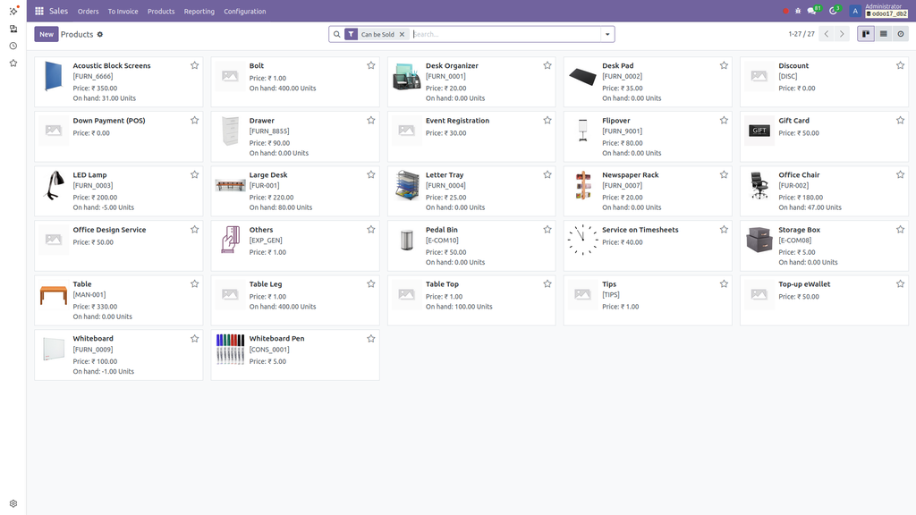The height and width of the screenshot is (515, 916).
Task: Click the search magnifier icon
Action: 336,35
